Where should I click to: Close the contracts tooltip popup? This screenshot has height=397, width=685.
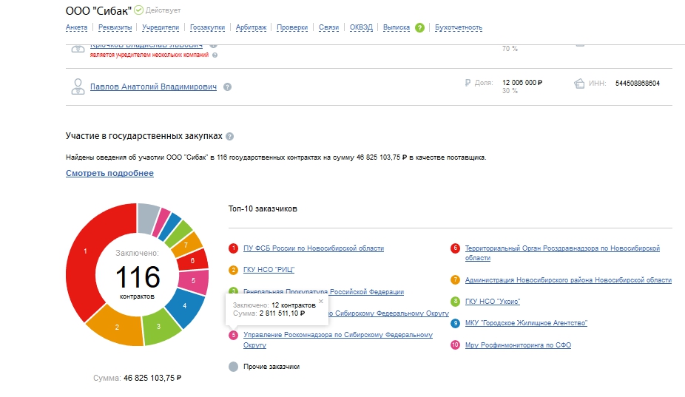pyautogui.click(x=321, y=301)
